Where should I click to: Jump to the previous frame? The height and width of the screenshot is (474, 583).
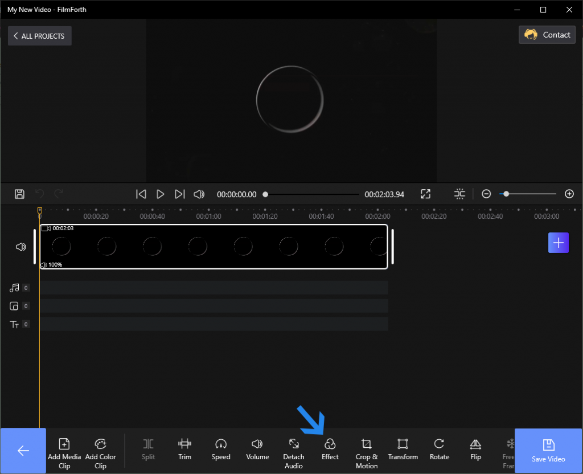tap(141, 194)
